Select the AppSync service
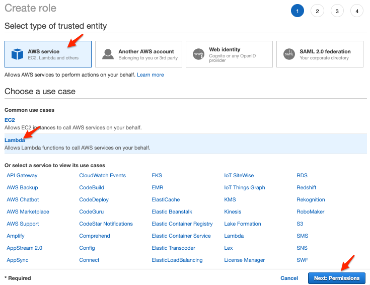The image size is (370, 285). pyautogui.click(x=18, y=260)
